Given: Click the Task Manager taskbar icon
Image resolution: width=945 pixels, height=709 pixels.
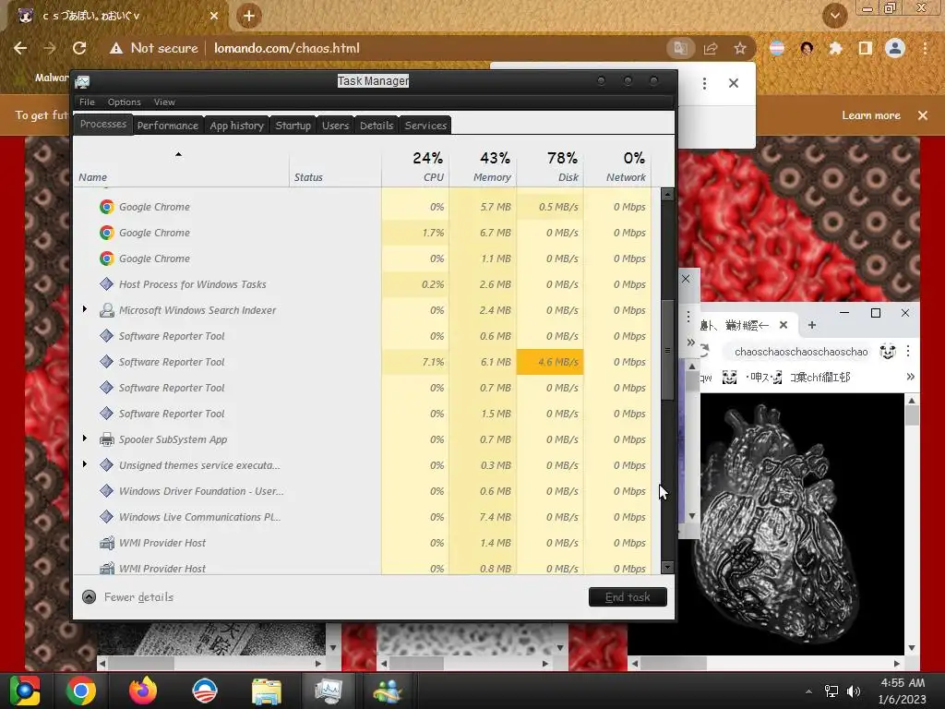Looking at the screenshot, I should pos(328,691).
